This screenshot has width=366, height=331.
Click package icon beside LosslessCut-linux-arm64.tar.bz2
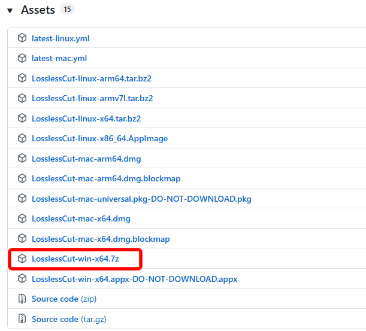tap(22, 78)
